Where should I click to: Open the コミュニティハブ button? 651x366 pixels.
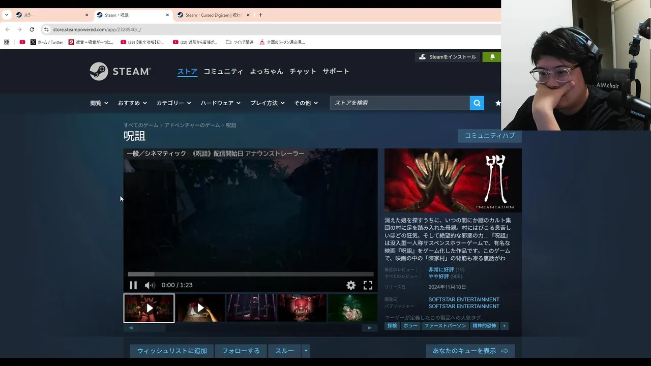pyautogui.click(x=490, y=136)
